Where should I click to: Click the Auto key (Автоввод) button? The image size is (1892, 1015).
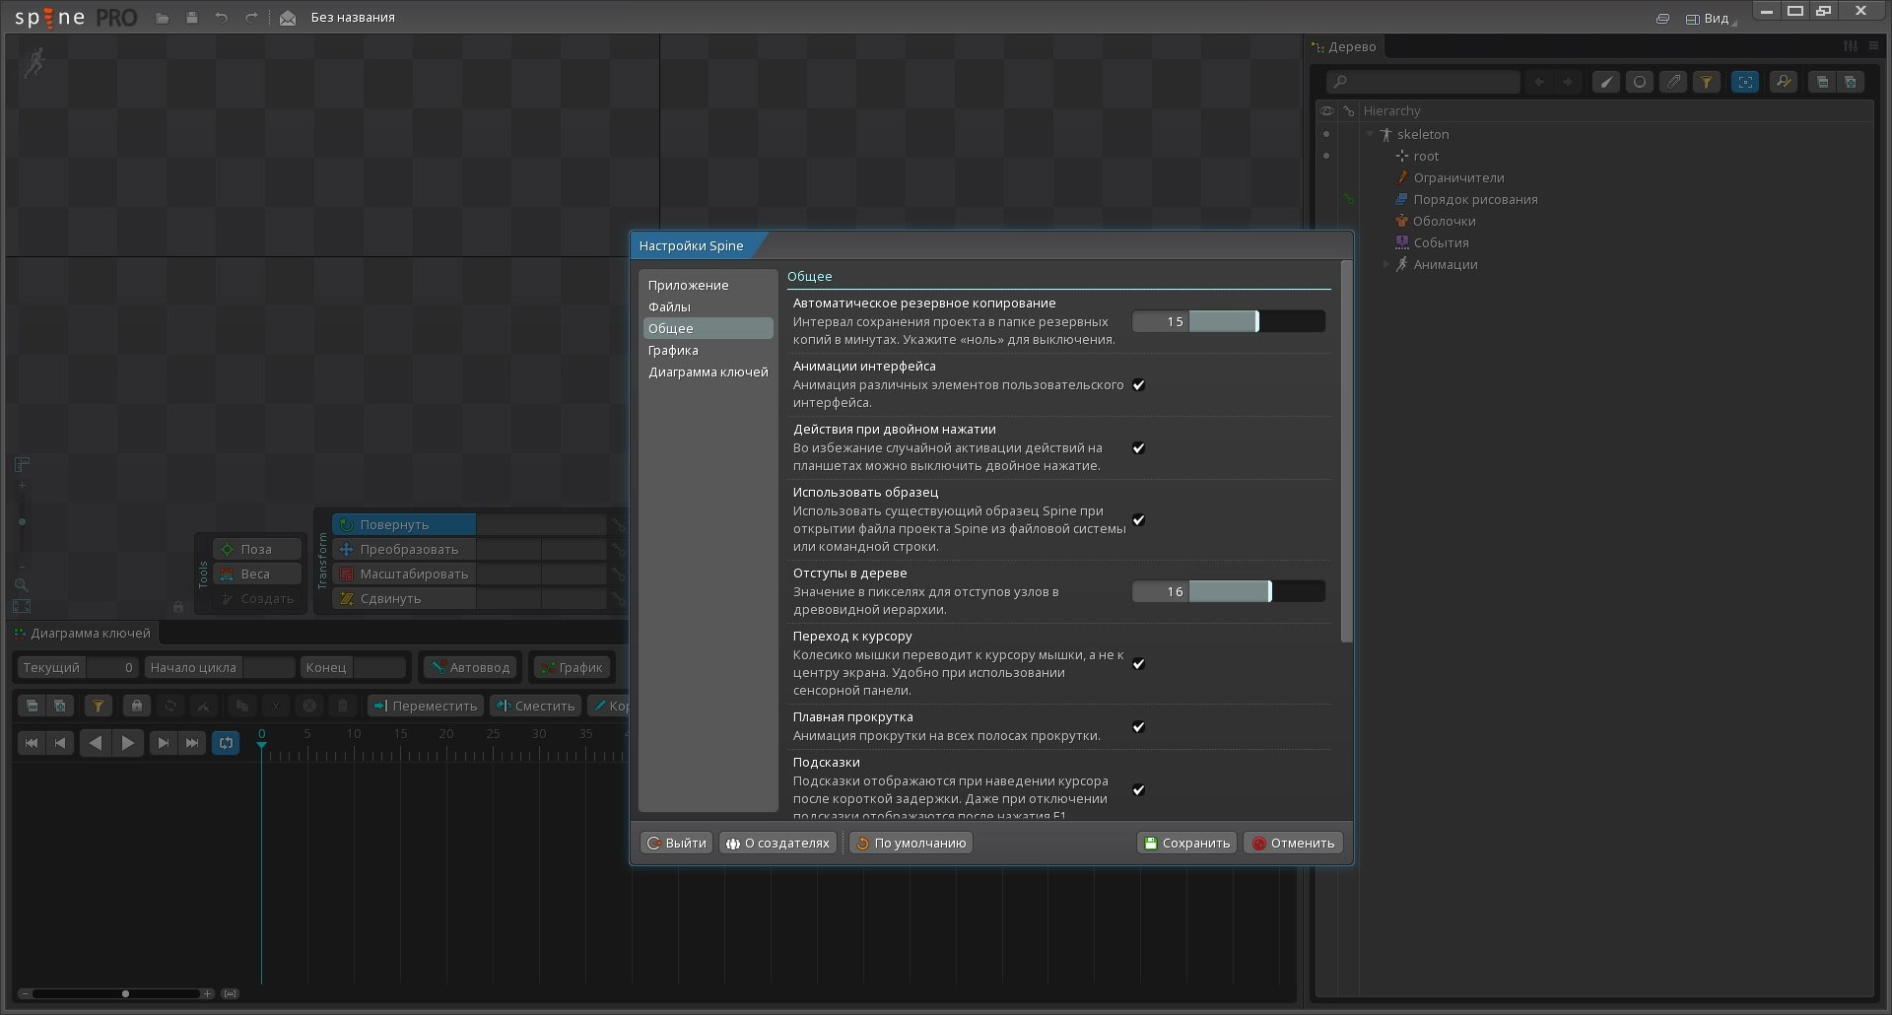click(x=470, y=667)
